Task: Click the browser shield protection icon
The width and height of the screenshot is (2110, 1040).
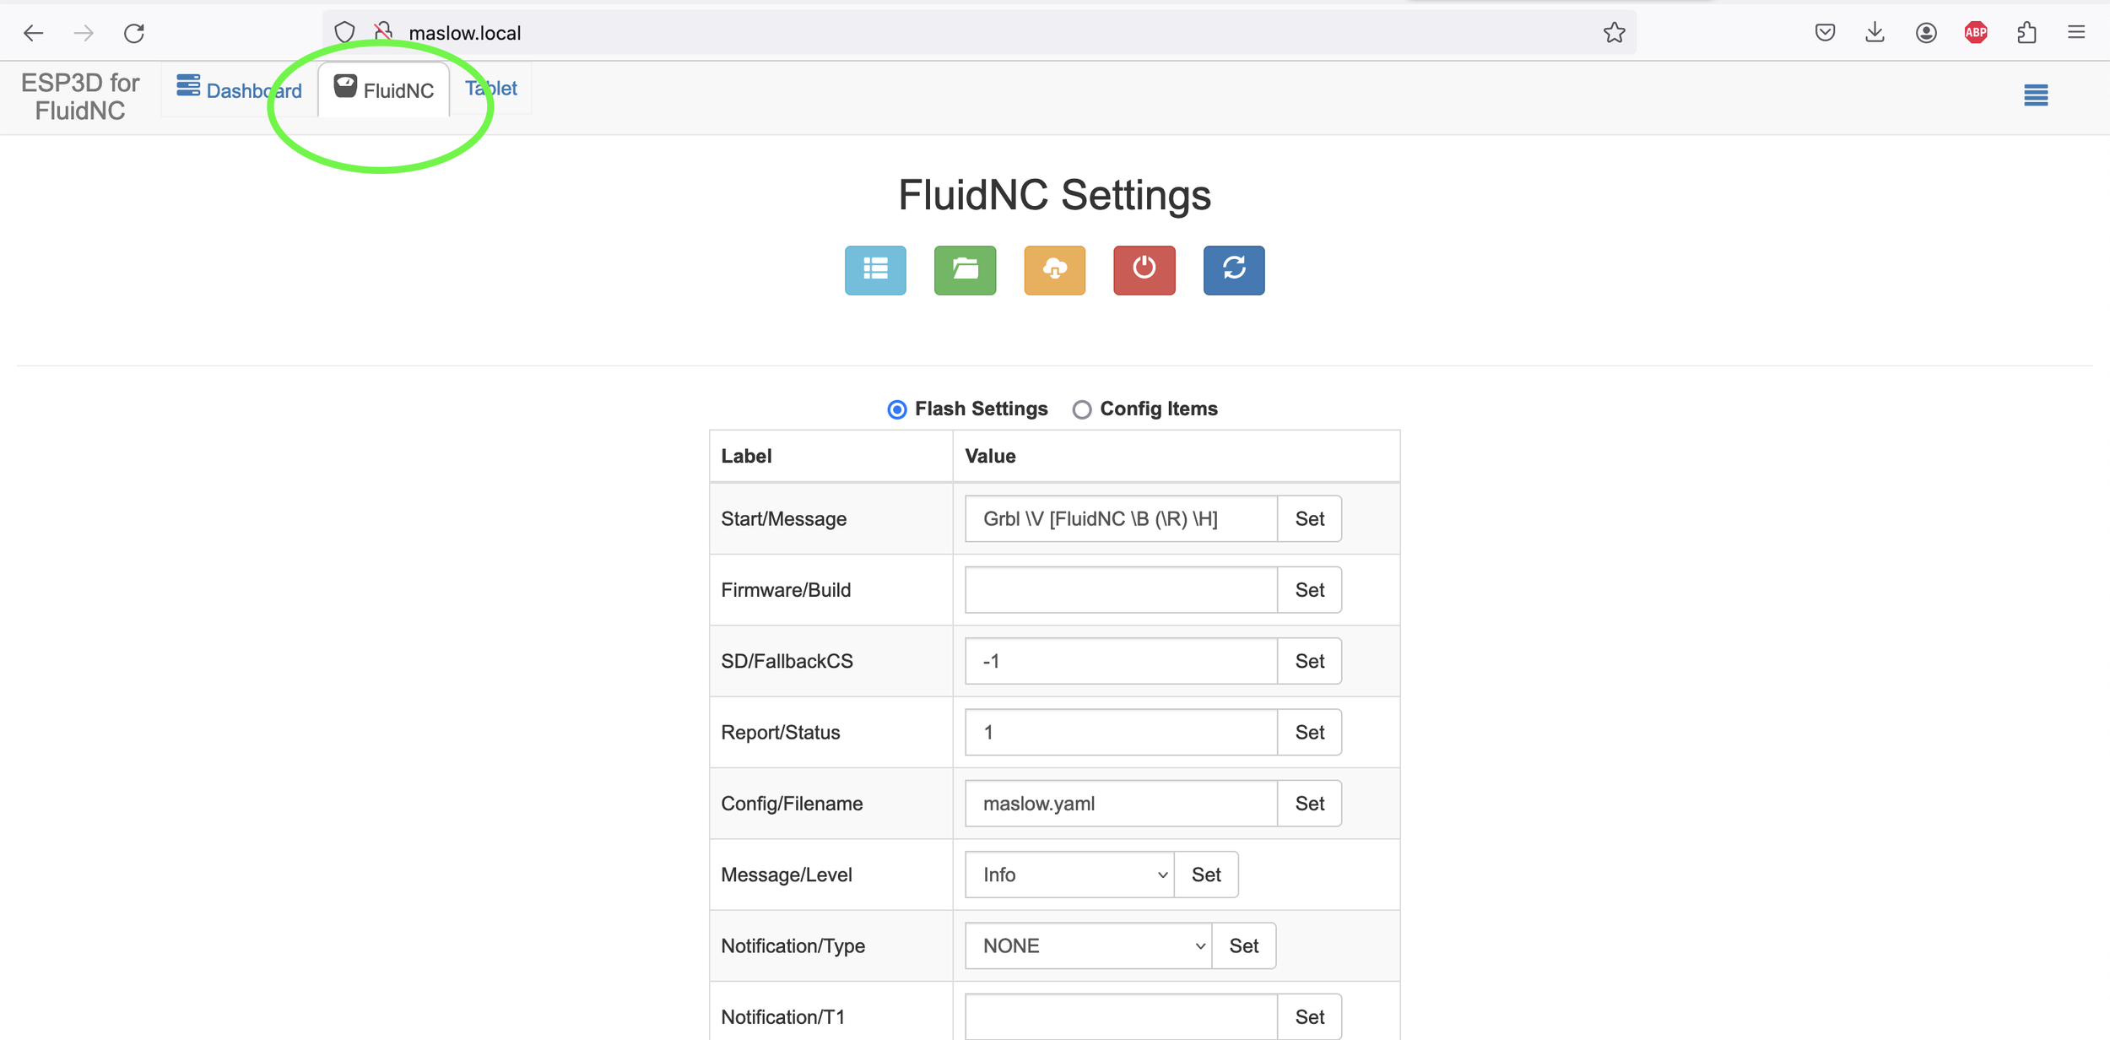Action: (x=344, y=32)
